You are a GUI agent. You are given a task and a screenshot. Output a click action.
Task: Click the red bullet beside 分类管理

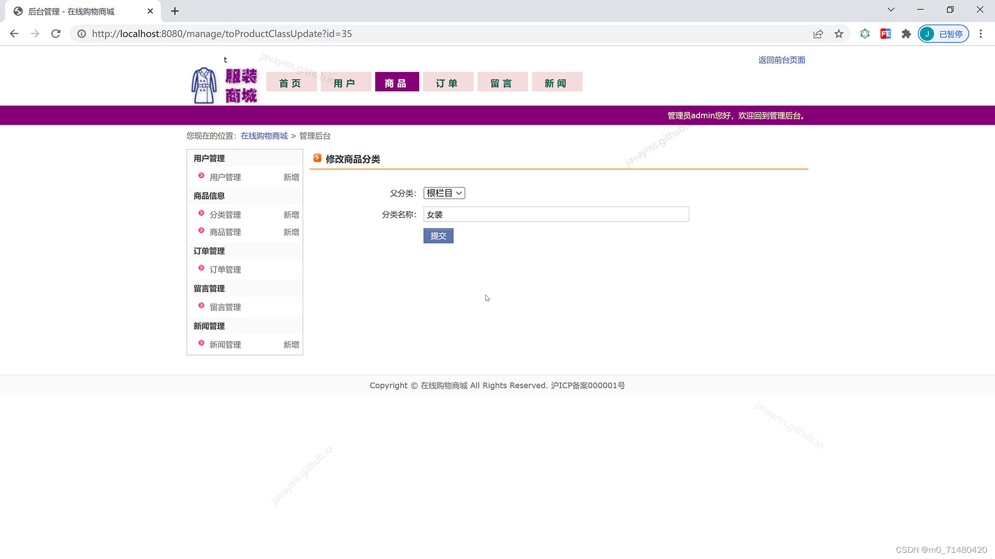click(x=201, y=213)
